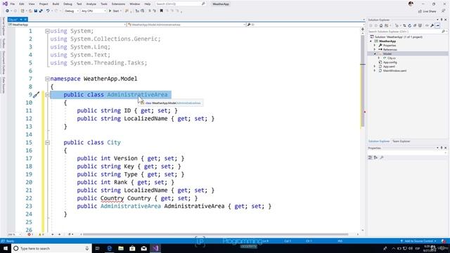The width and height of the screenshot is (450, 253).
Task: Click the user account avatar icon
Action: pos(411,4)
